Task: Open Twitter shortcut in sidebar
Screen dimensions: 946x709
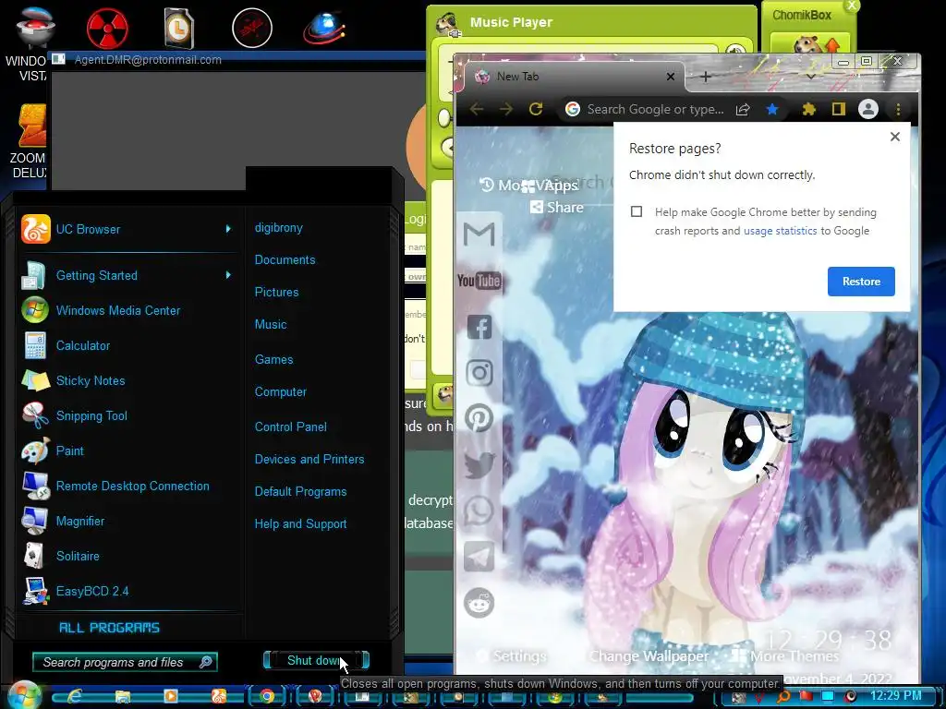Action: [479, 465]
